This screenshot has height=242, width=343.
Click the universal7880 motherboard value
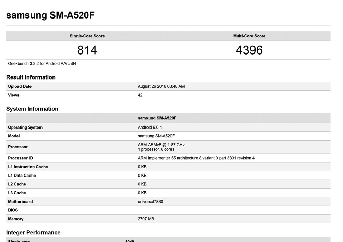click(x=150, y=202)
